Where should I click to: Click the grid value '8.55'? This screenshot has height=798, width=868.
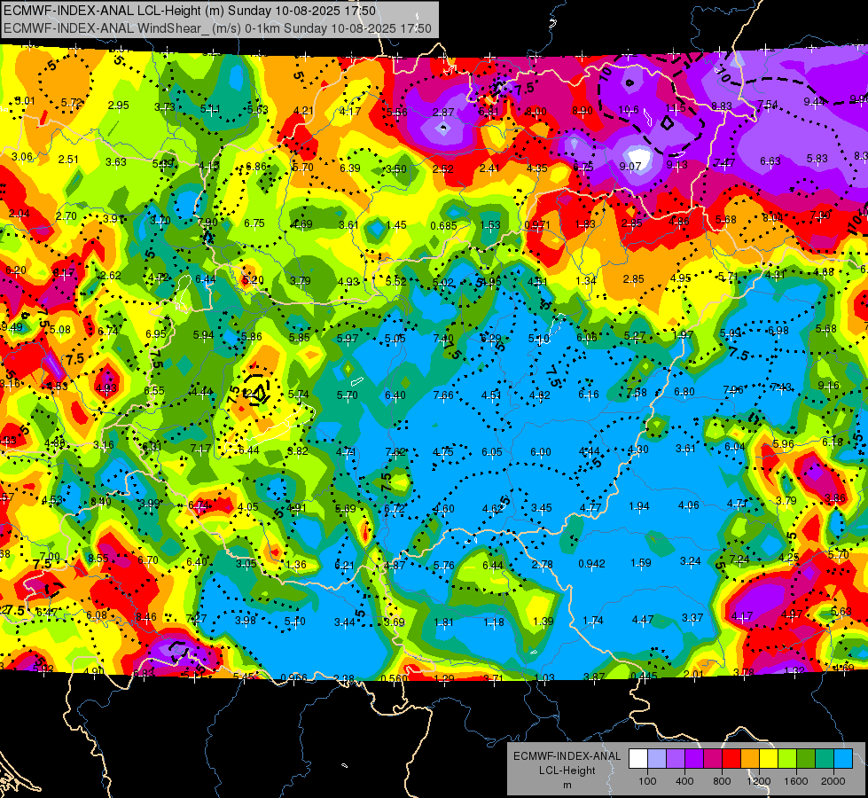coord(98,559)
